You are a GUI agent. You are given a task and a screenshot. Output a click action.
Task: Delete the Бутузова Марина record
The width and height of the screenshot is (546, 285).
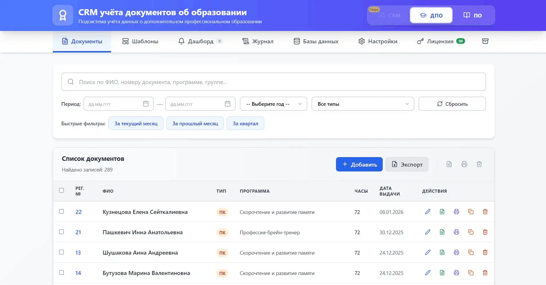485,273
